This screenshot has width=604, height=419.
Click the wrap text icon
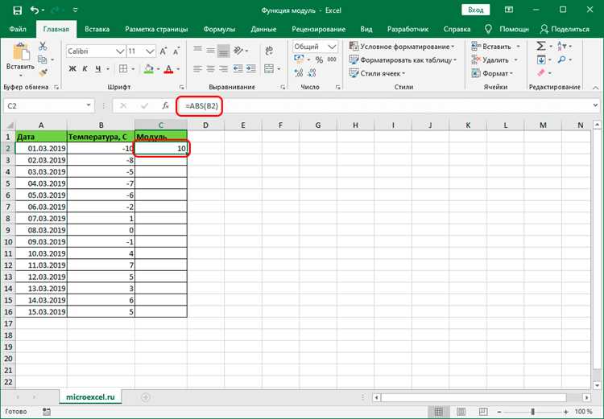click(x=269, y=51)
